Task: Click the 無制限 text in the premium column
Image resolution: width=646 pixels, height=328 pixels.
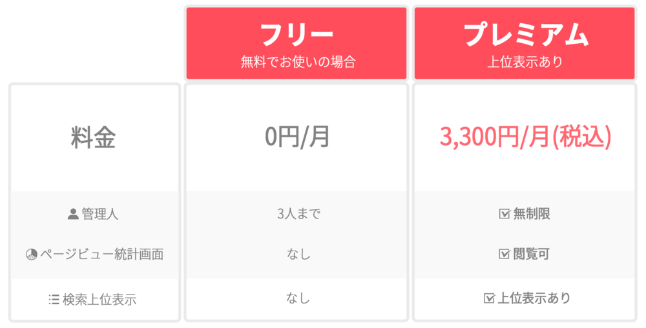Action: point(532,214)
